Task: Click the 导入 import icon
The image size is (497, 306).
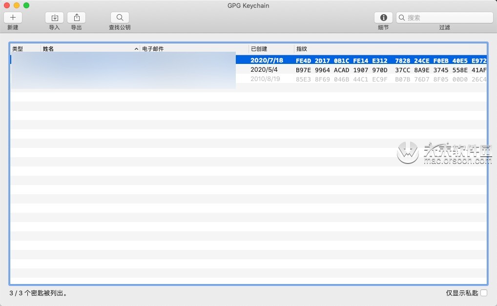Action: [x=55, y=18]
